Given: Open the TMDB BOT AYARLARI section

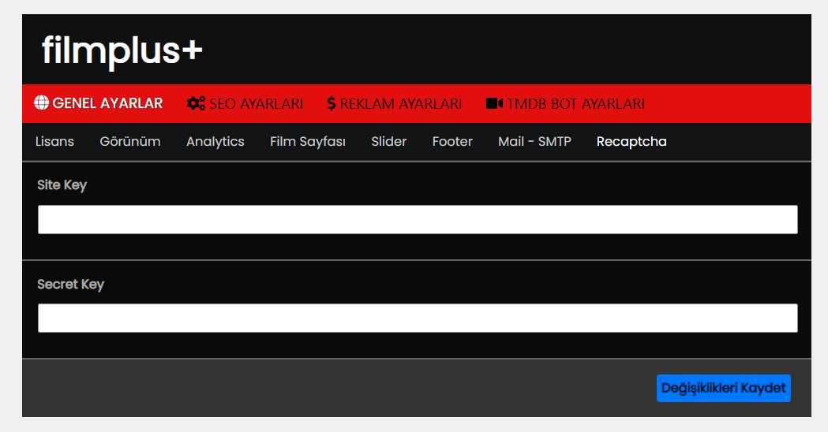Looking at the screenshot, I should tap(565, 103).
